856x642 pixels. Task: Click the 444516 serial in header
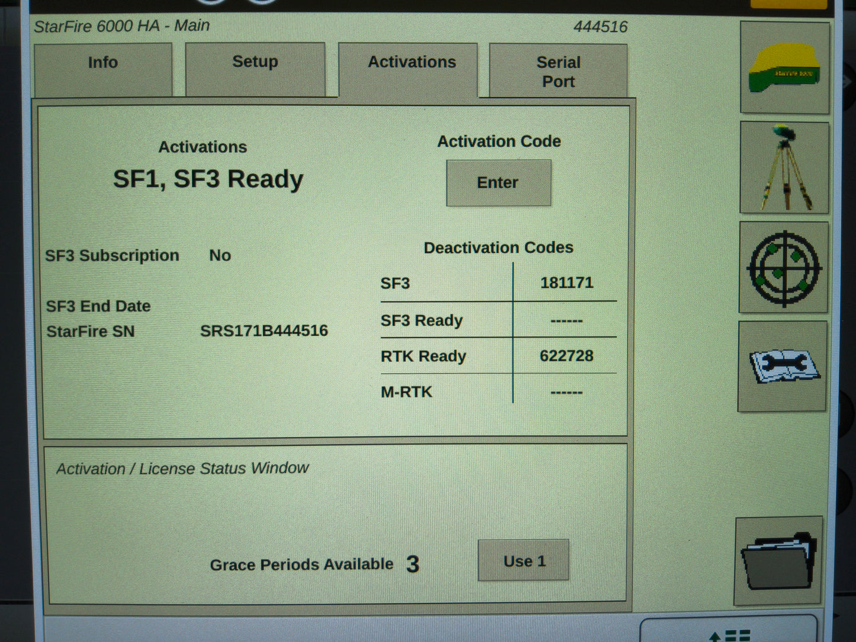600,27
